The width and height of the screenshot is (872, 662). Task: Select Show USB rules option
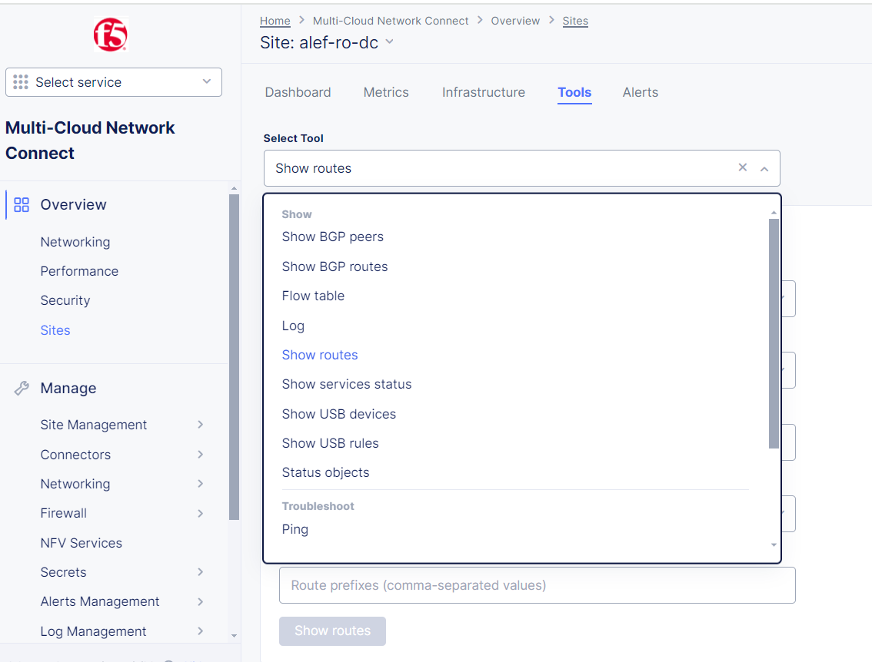331,443
